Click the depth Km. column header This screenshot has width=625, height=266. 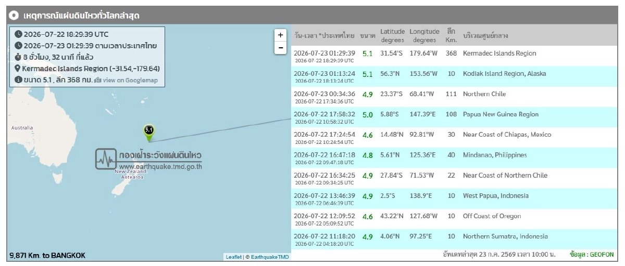pyautogui.click(x=451, y=35)
